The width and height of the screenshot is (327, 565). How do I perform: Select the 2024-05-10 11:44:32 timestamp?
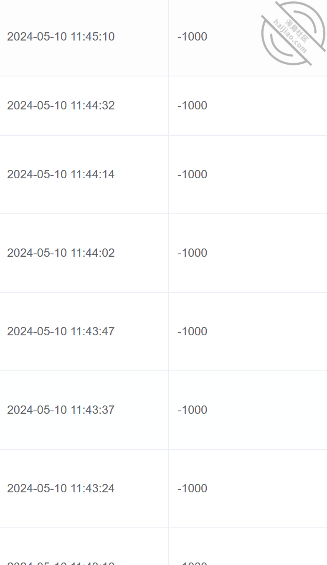click(61, 105)
